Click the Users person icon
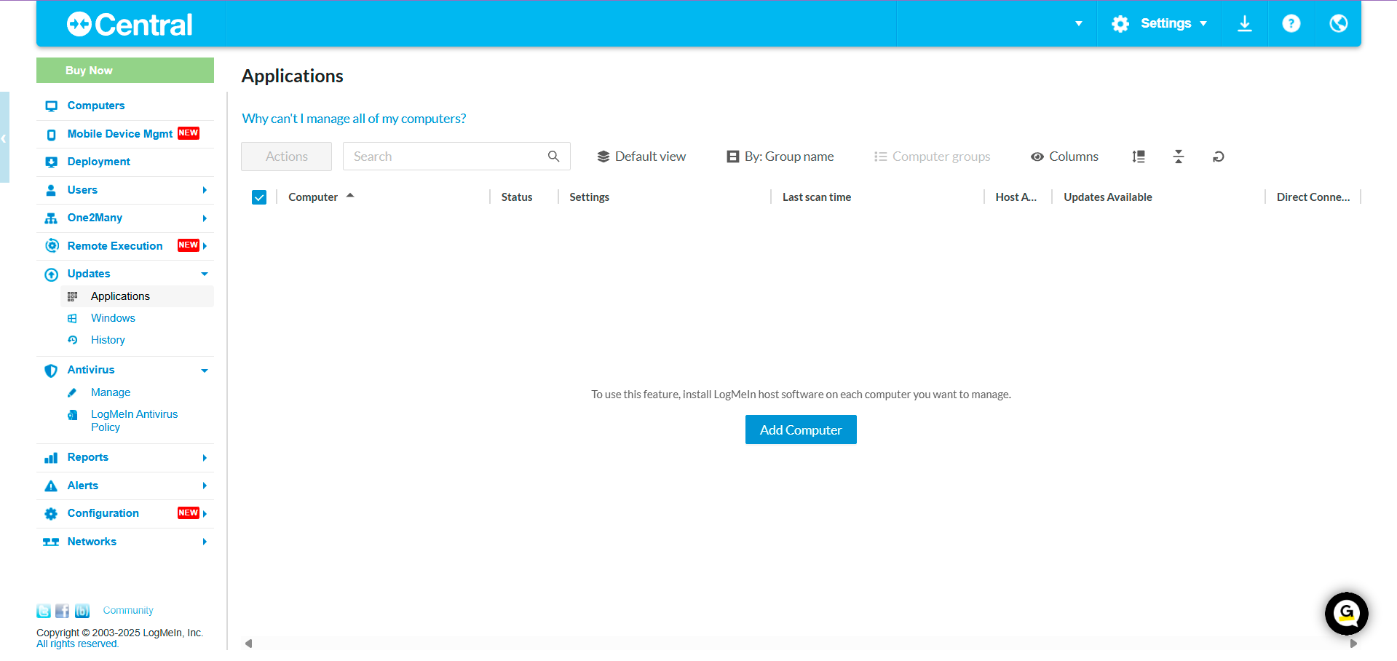 point(51,191)
